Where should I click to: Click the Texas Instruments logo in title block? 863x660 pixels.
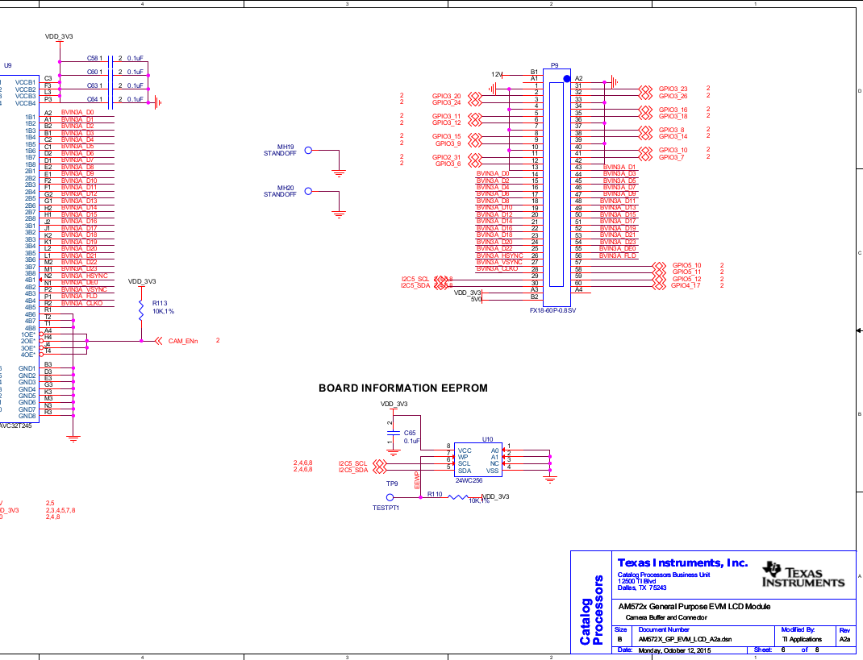pos(803,575)
